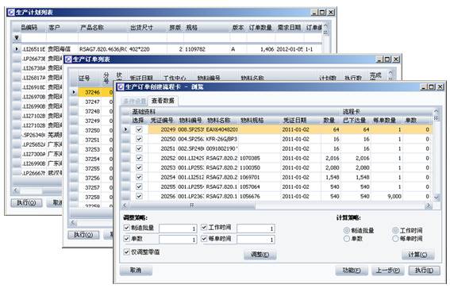Click the filter cell under 客户 column
450x288 pixels.
[x=62, y=37]
